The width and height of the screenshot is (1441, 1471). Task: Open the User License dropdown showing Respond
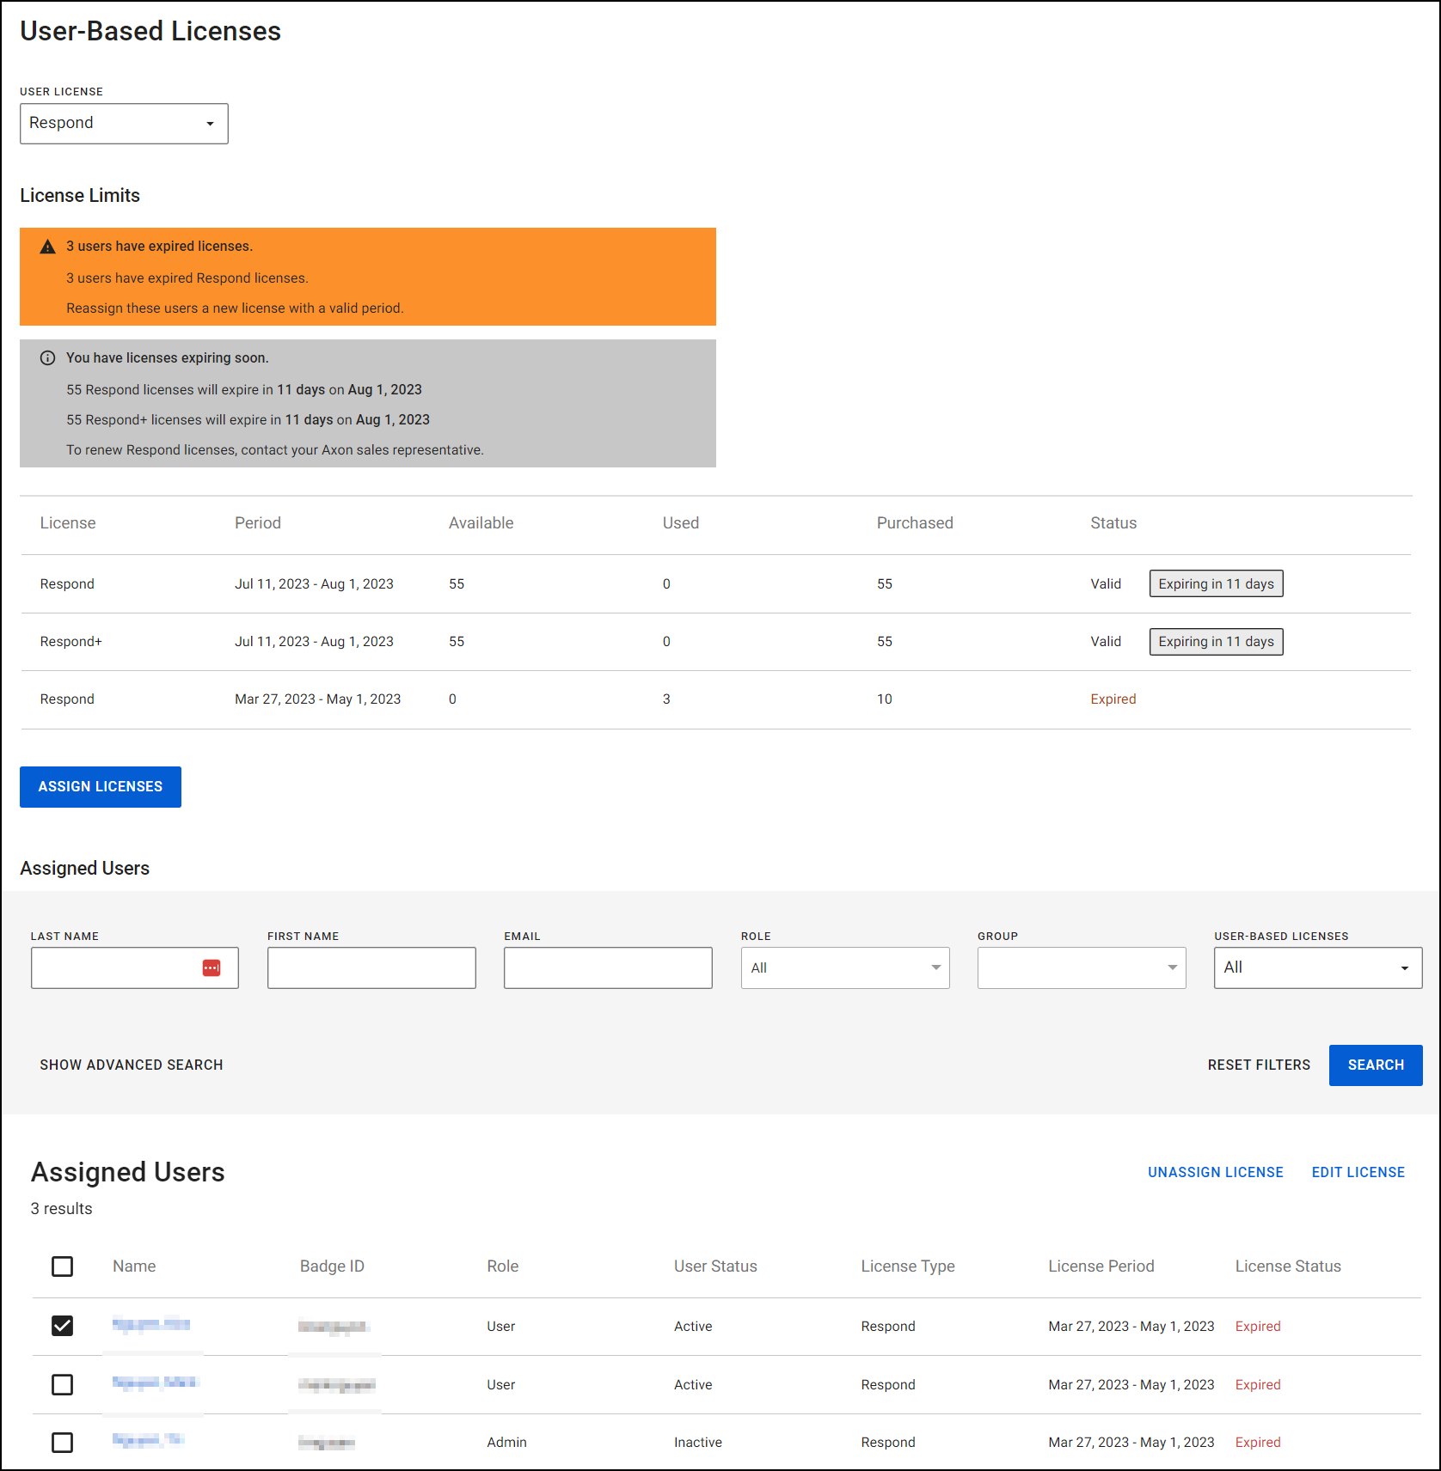(124, 124)
